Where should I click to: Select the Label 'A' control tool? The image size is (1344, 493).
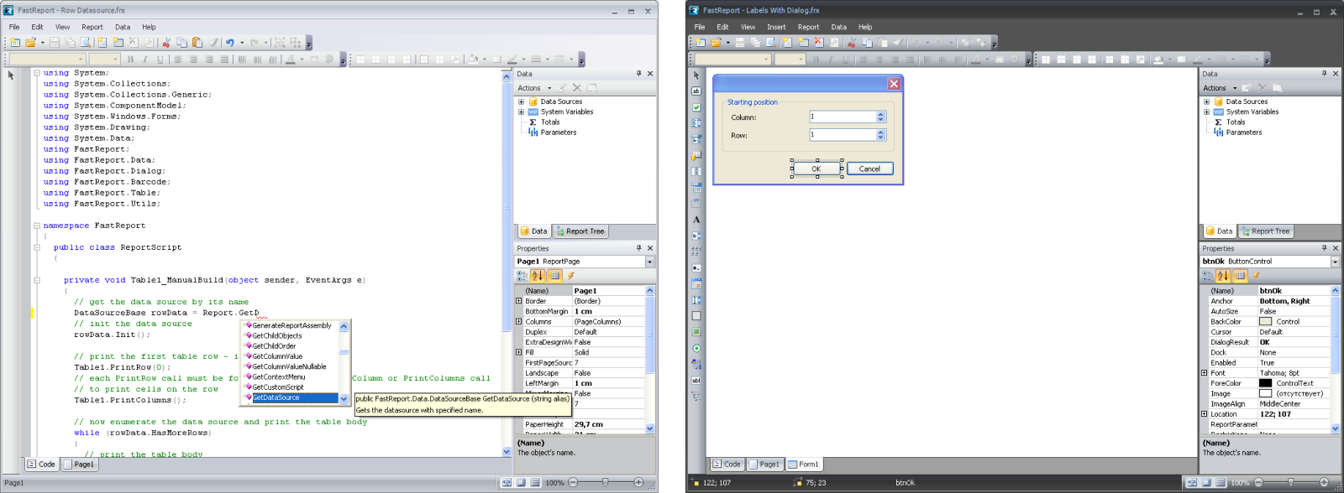(x=696, y=220)
